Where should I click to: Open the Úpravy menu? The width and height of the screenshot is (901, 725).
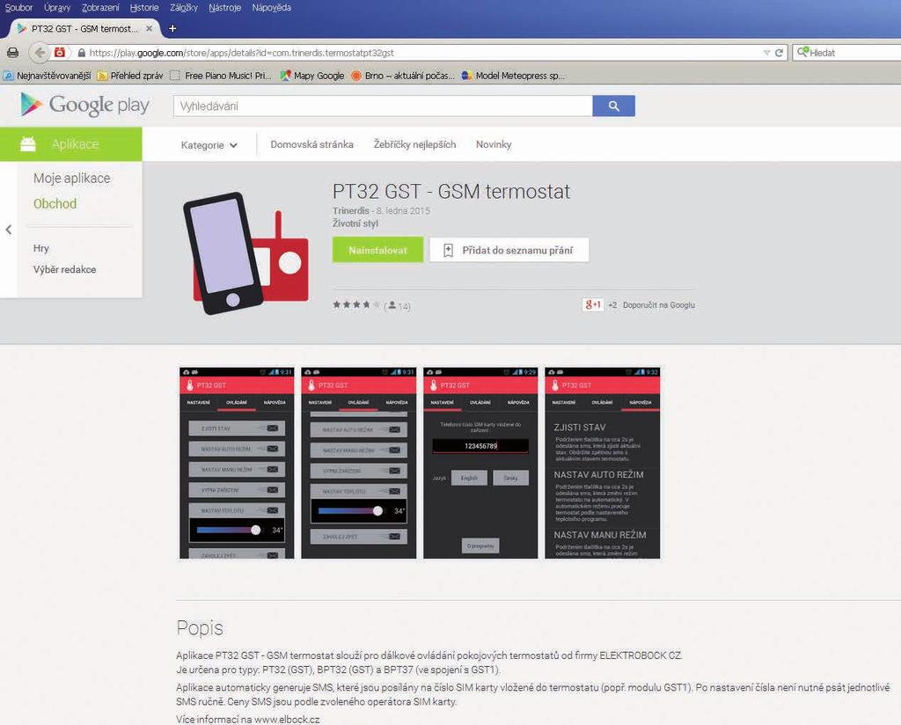pos(57,7)
